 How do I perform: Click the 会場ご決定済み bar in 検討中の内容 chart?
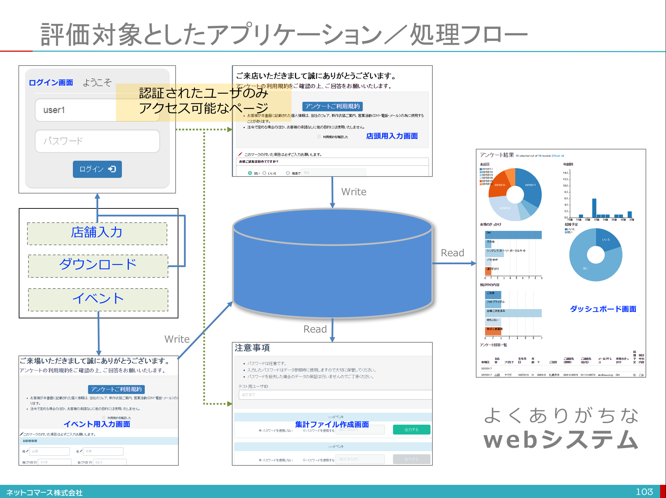coord(513,313)
